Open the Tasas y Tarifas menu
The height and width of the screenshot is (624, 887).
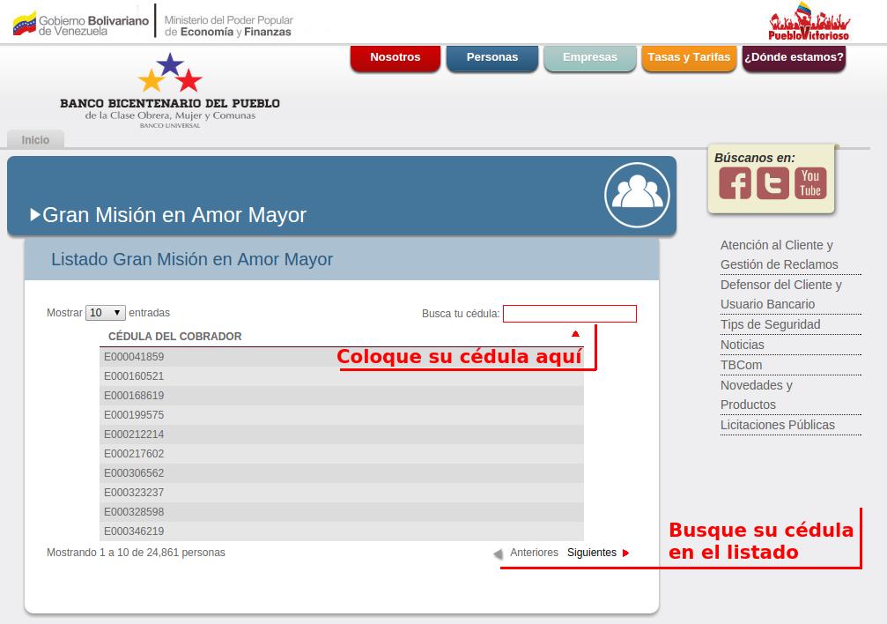point(689,58)
